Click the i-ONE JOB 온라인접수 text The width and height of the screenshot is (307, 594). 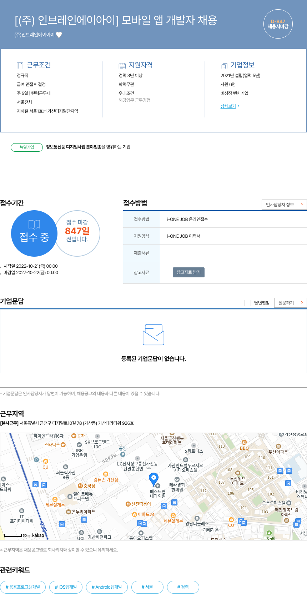[x=187, y=220]
